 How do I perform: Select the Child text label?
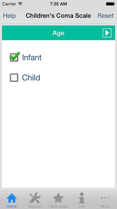[31, 77]
